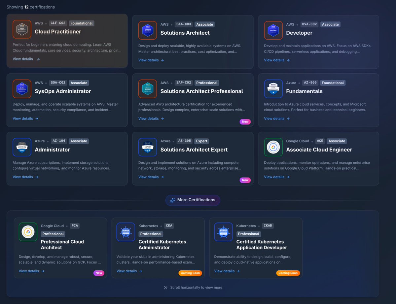The height and width of the screenshot is (304, 396).
Task: Click arrow beside Associate Cloud Engineer View details
Action: pos(288,177)
